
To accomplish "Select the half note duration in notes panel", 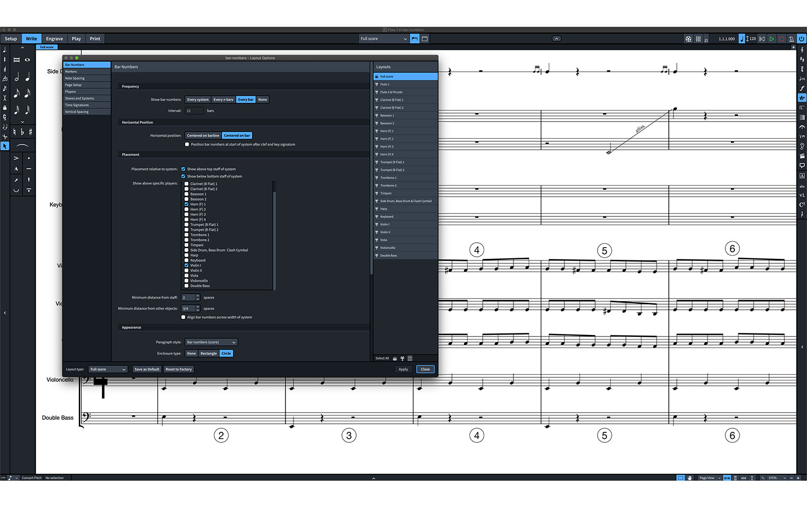I will pyautogui.click(x=17, y=77).
